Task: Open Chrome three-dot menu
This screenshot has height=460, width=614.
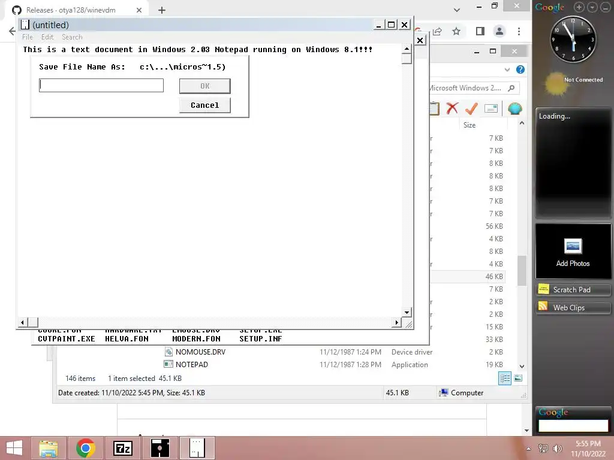Action: [519, 31]
